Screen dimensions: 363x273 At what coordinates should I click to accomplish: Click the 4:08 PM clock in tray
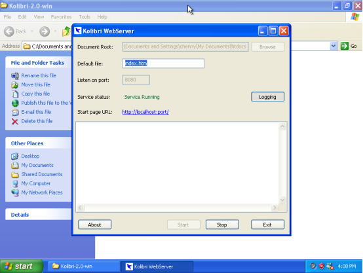(347, 266)
